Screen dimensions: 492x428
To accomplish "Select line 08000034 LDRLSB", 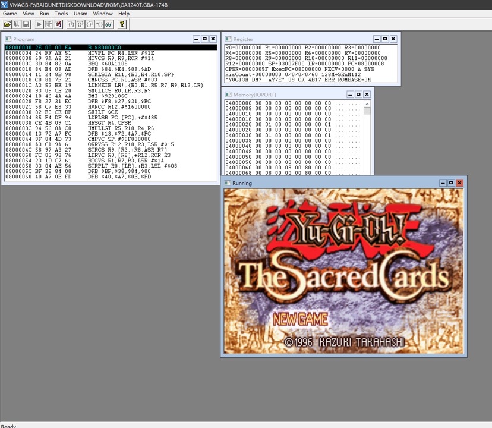I will 111,118.
